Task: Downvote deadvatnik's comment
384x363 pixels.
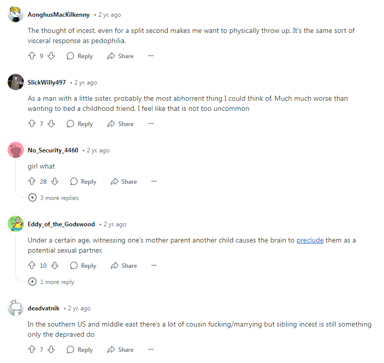Action: pyautogui.click(x=51, y=350)
